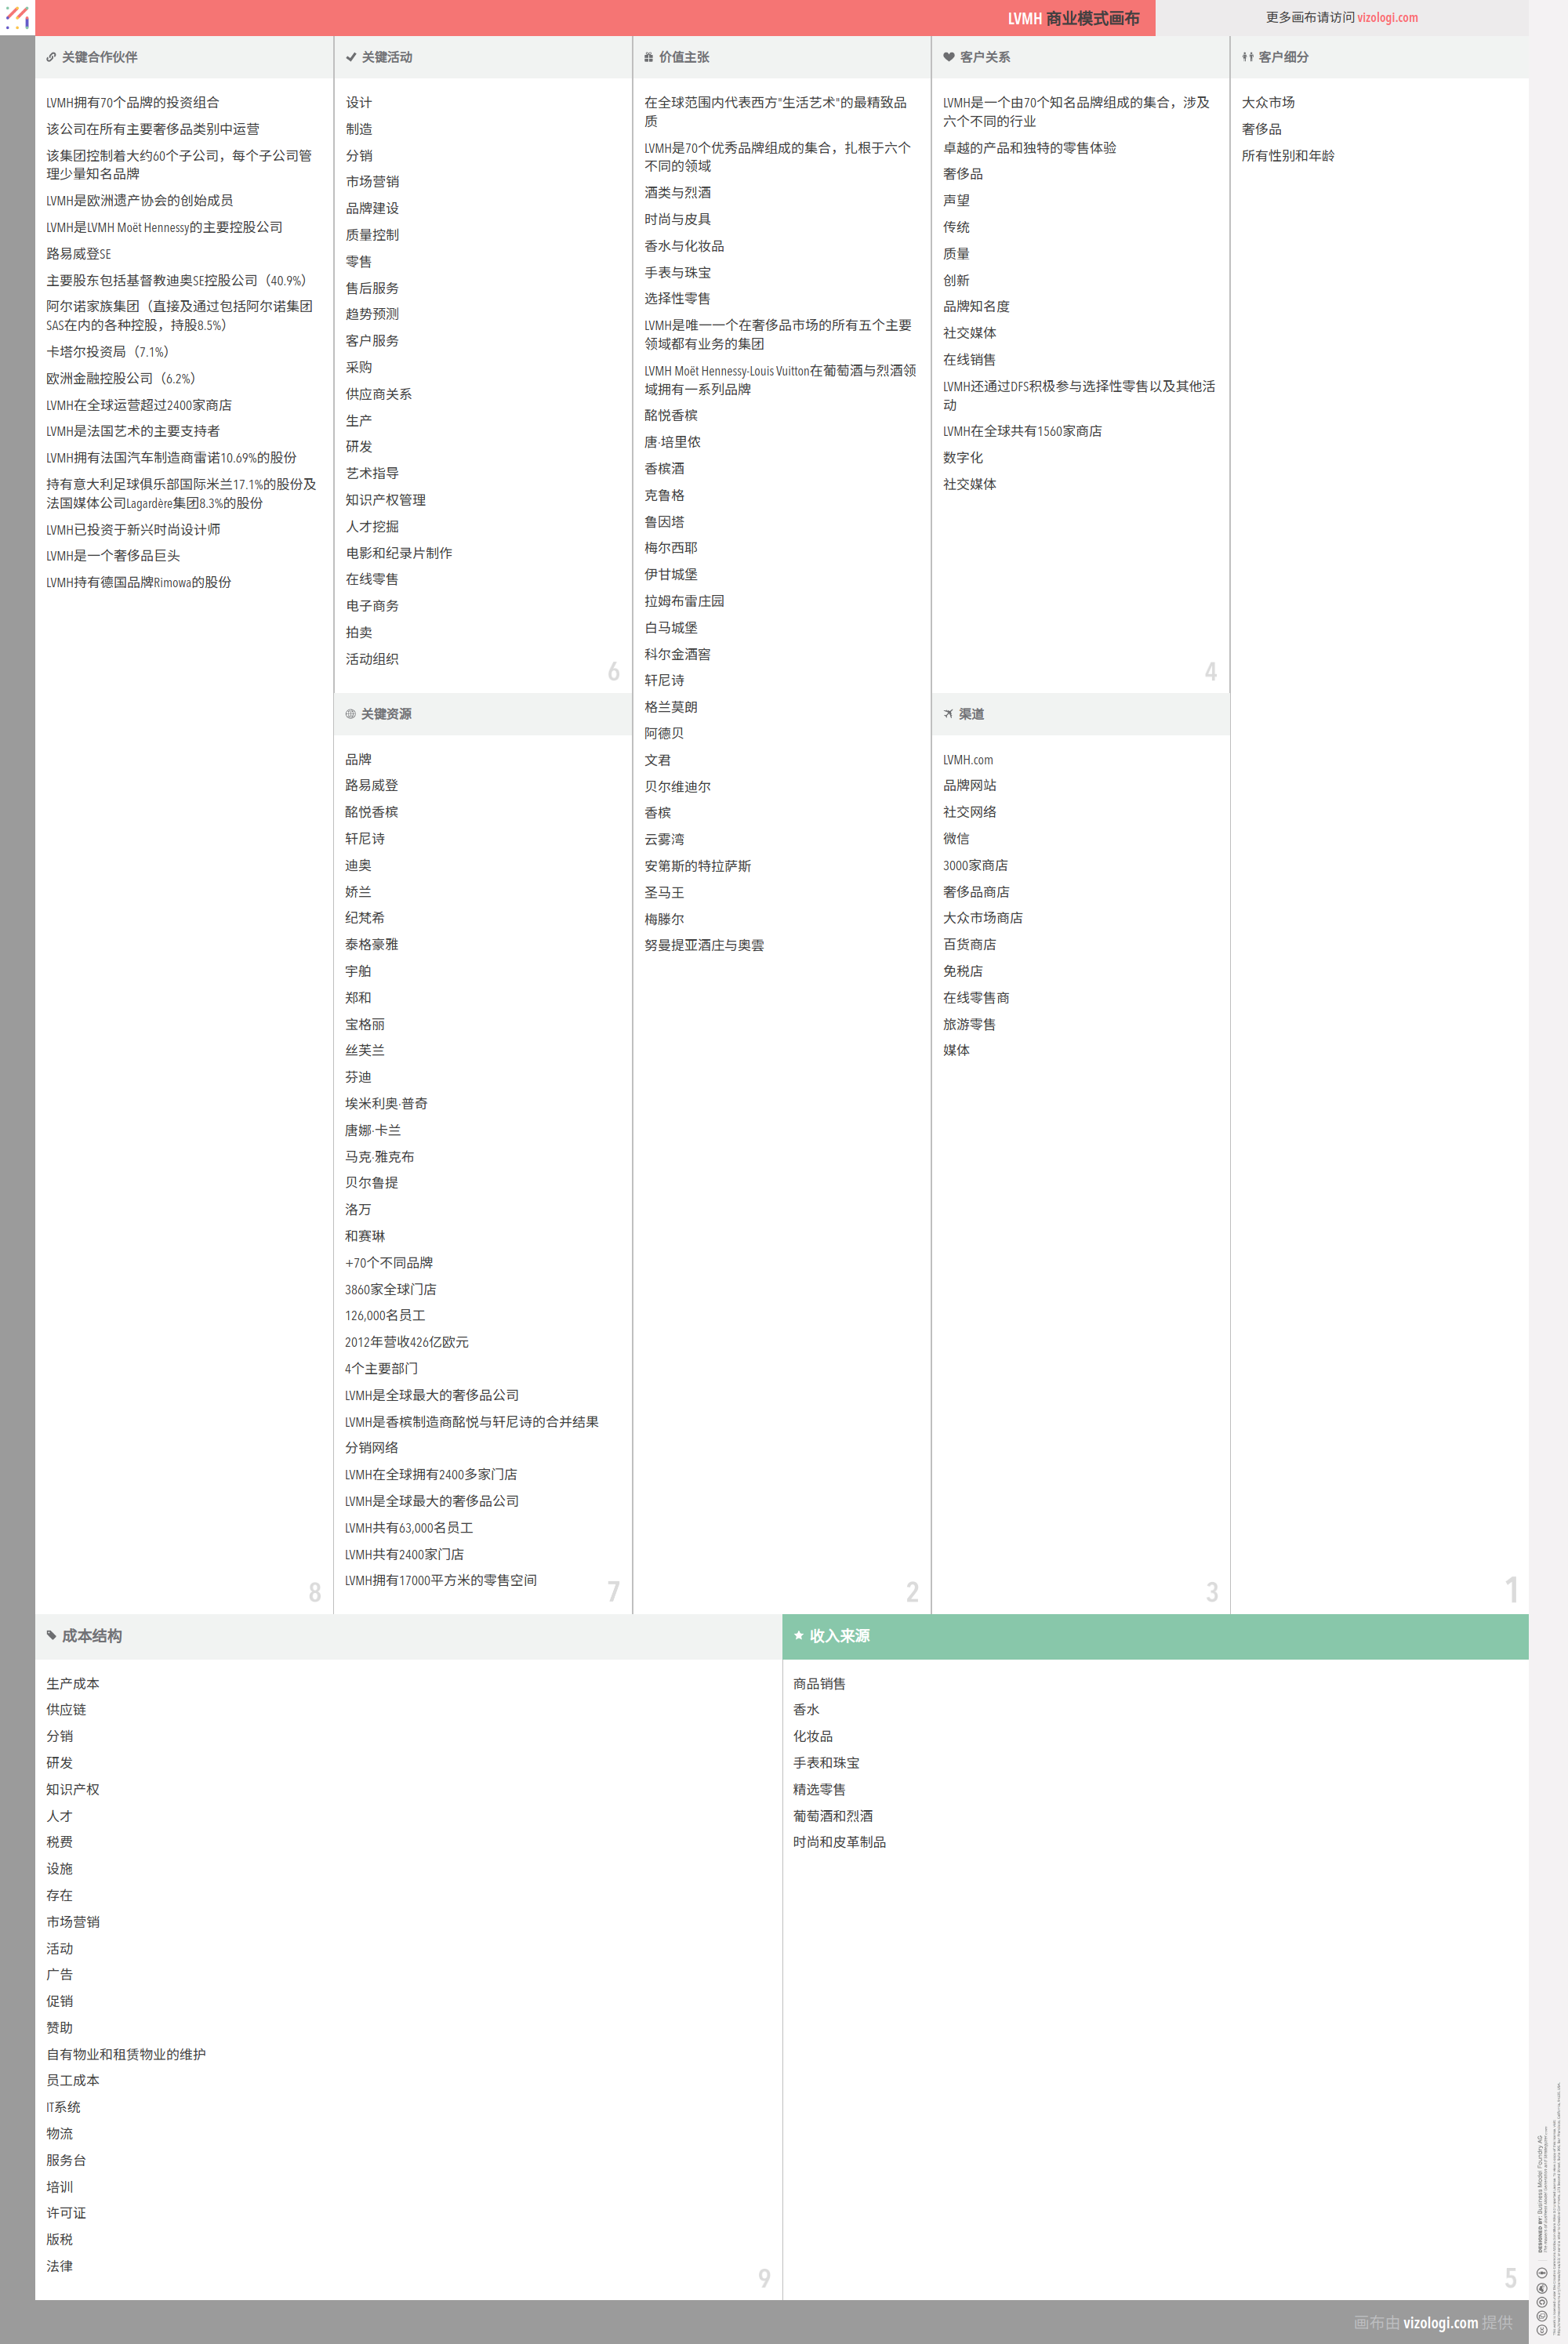Click the Creative Commons license icons bottom-right
This screenshot has width=1568, height=2344.
pyautogui.click(x=1541, y=2300)
